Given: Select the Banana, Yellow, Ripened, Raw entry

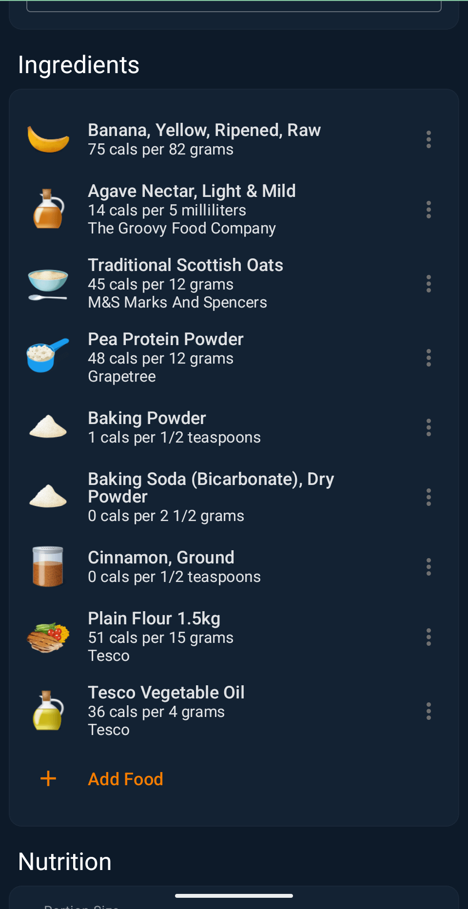Looking at the screenshot, I should tap(204, 139).
